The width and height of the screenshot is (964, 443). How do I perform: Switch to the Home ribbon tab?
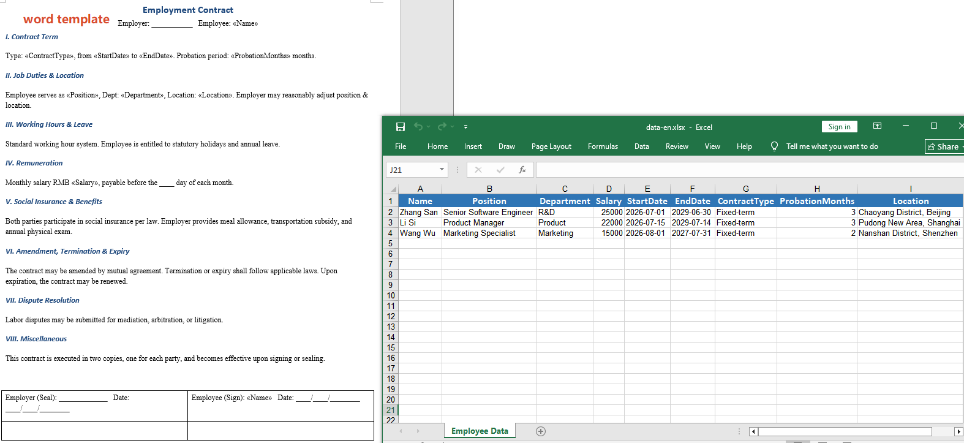(437, 146)
